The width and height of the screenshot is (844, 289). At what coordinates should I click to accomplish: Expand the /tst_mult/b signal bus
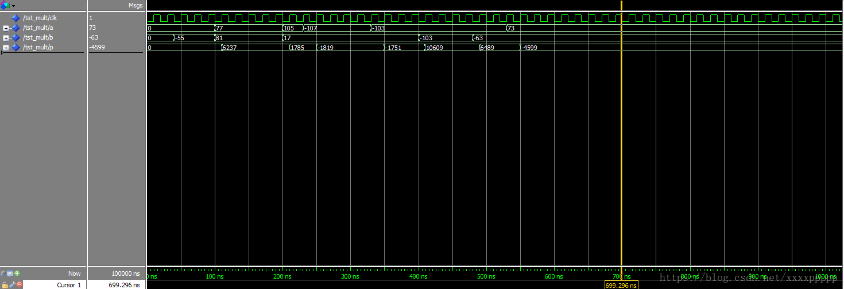click(6, 38)
